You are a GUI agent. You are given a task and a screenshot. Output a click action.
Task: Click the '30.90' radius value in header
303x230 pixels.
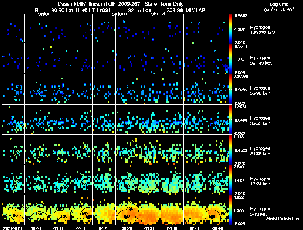click(x=58, y=10)
